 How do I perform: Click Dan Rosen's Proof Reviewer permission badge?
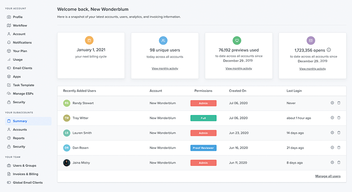click(203, 148)
